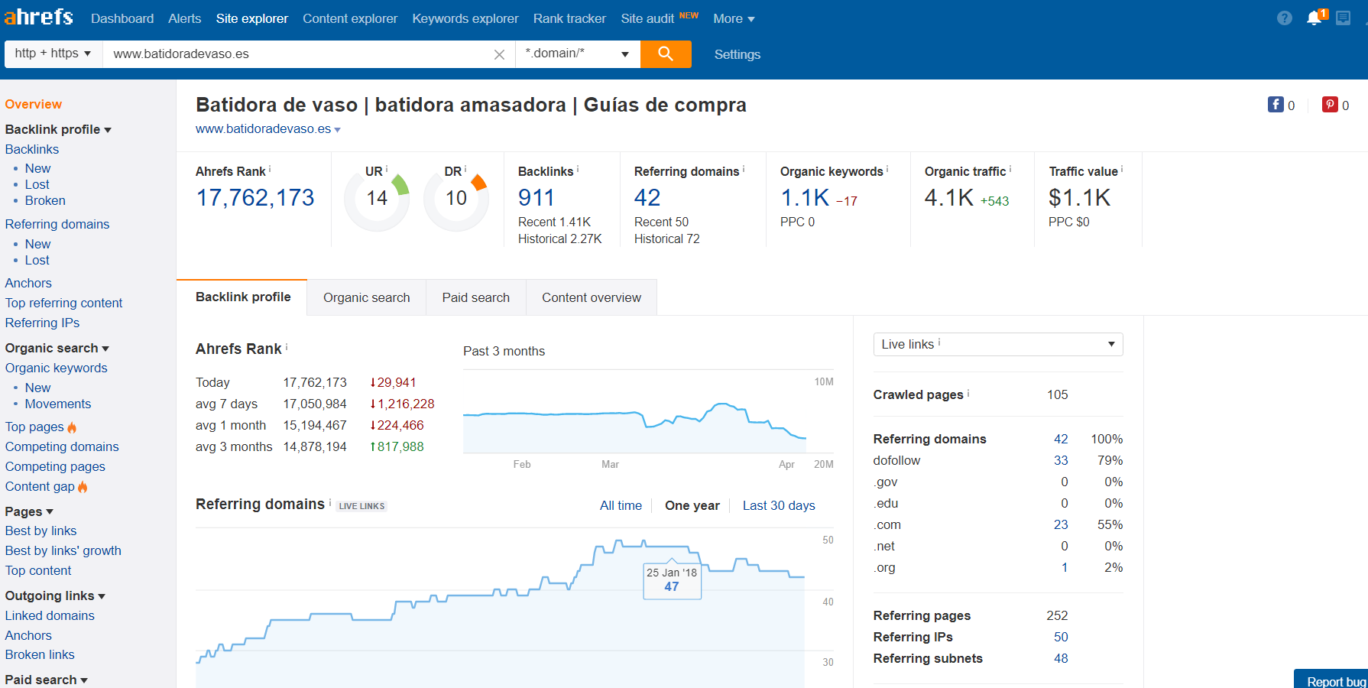Open Broken backlinks in sidebar
Viewport: 1368px width, 688px height.
click(45, 200)
